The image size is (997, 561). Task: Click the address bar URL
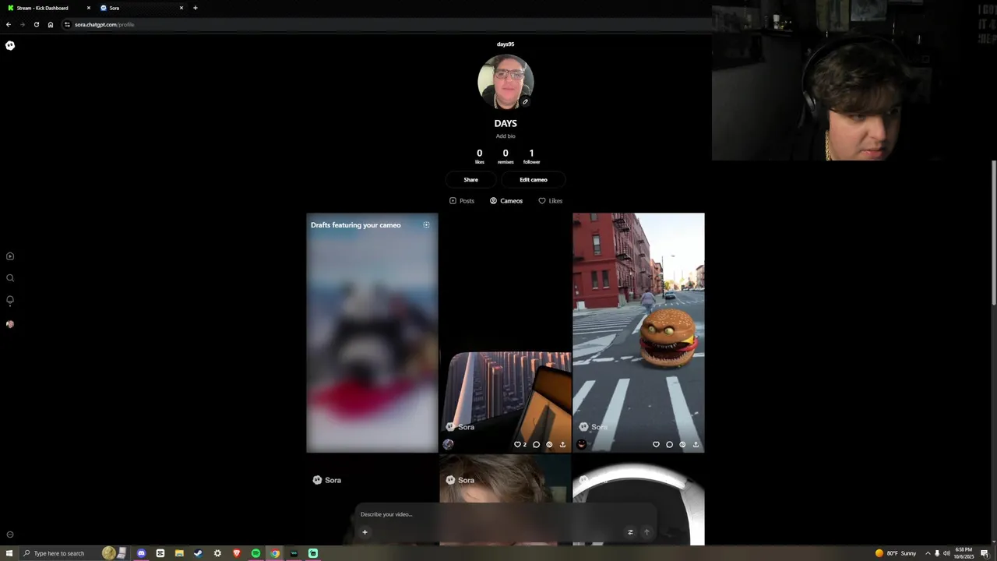tap(104, 24)
